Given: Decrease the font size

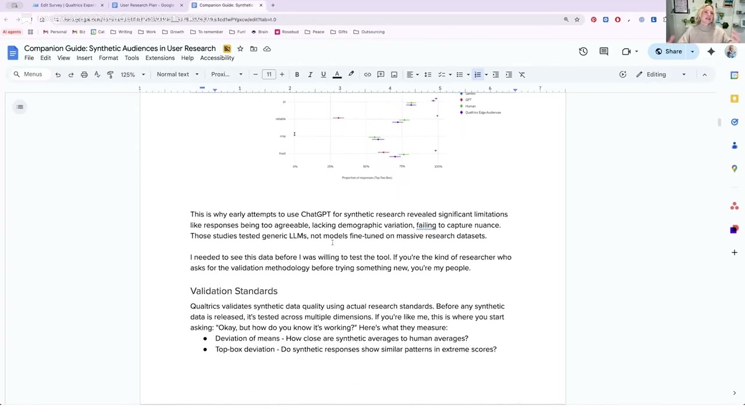Looking at the screenshot, I should [x=256, y=74].
